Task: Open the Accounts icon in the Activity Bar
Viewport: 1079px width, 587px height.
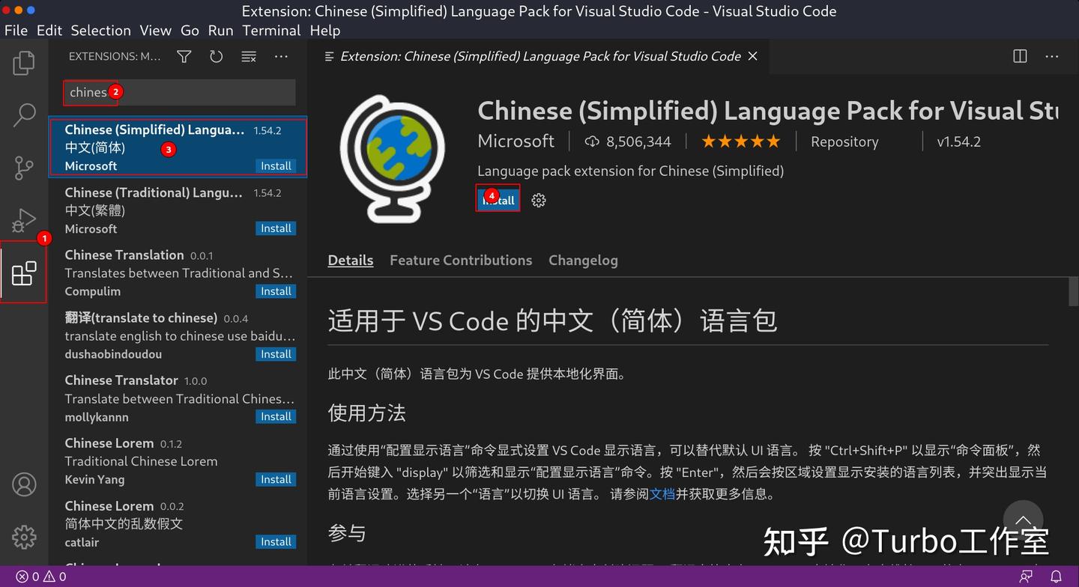Action: [x=23, y=484]
